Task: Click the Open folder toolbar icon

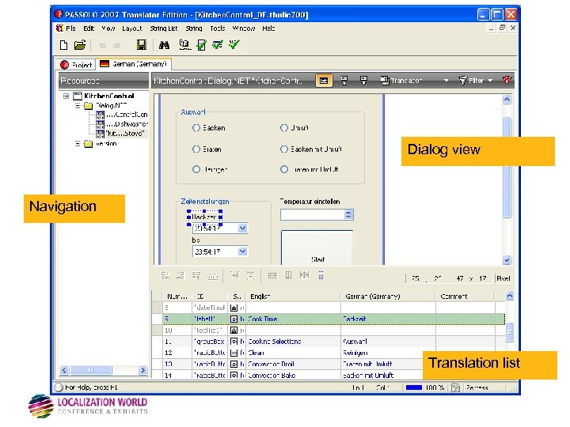Action: pyautogui.click(x=80, y=45)
